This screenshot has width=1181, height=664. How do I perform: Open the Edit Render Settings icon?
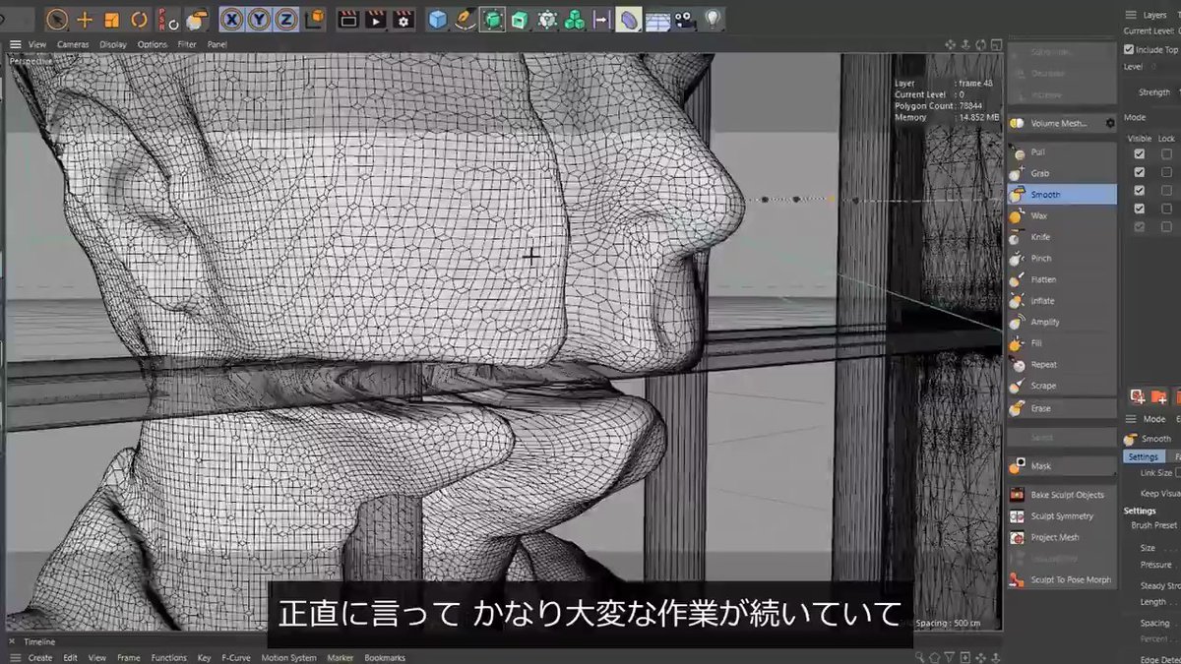403,19
